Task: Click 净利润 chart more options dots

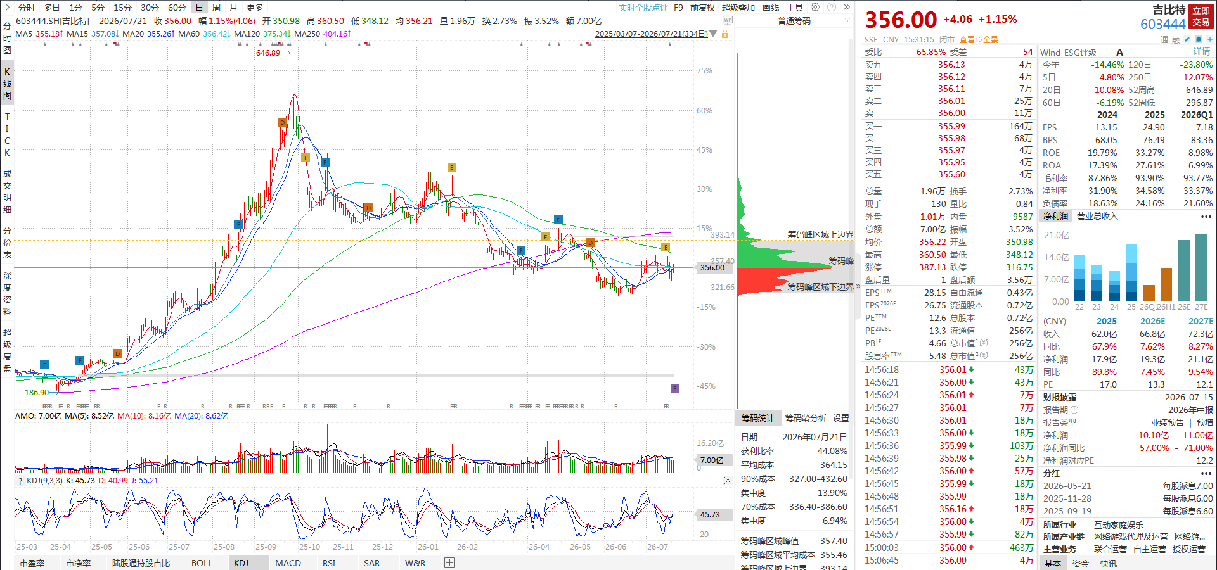Action: point(1206,217)
